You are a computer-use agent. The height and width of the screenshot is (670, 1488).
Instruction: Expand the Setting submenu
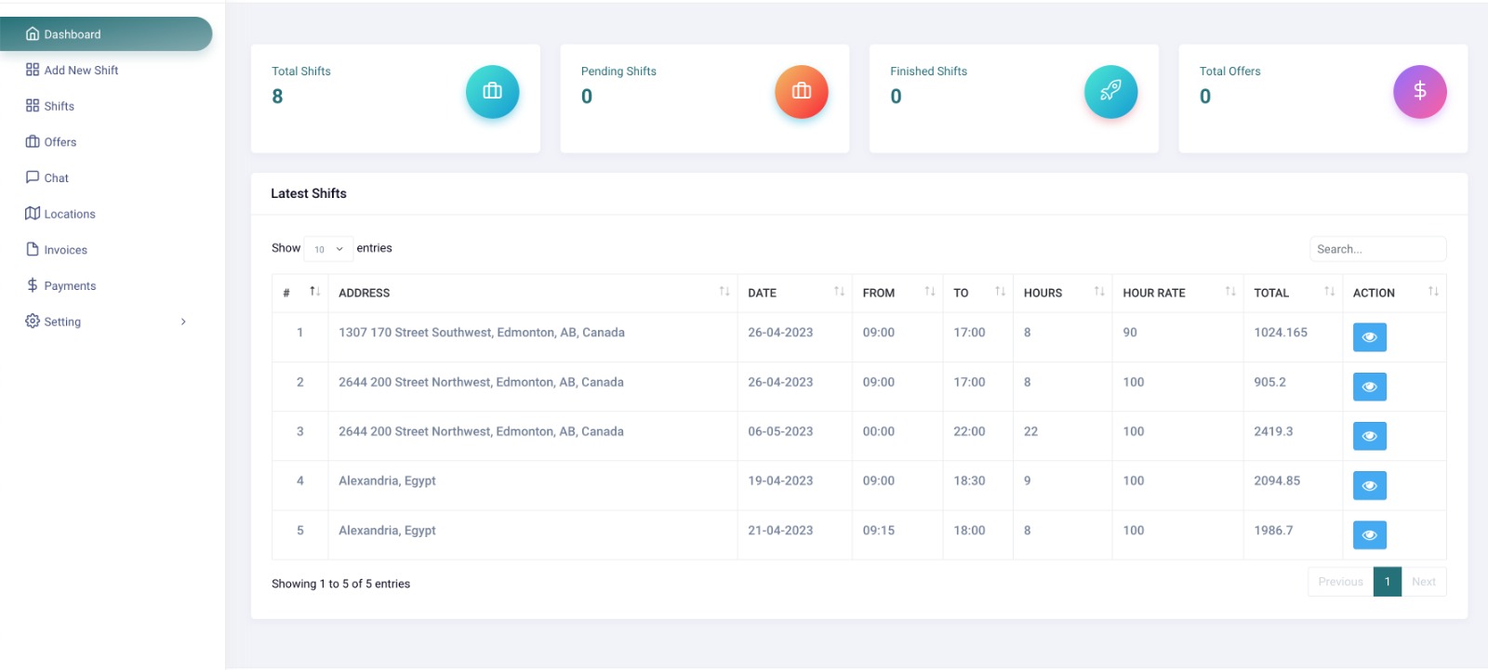pyautogui.click(x=105, y=322)
